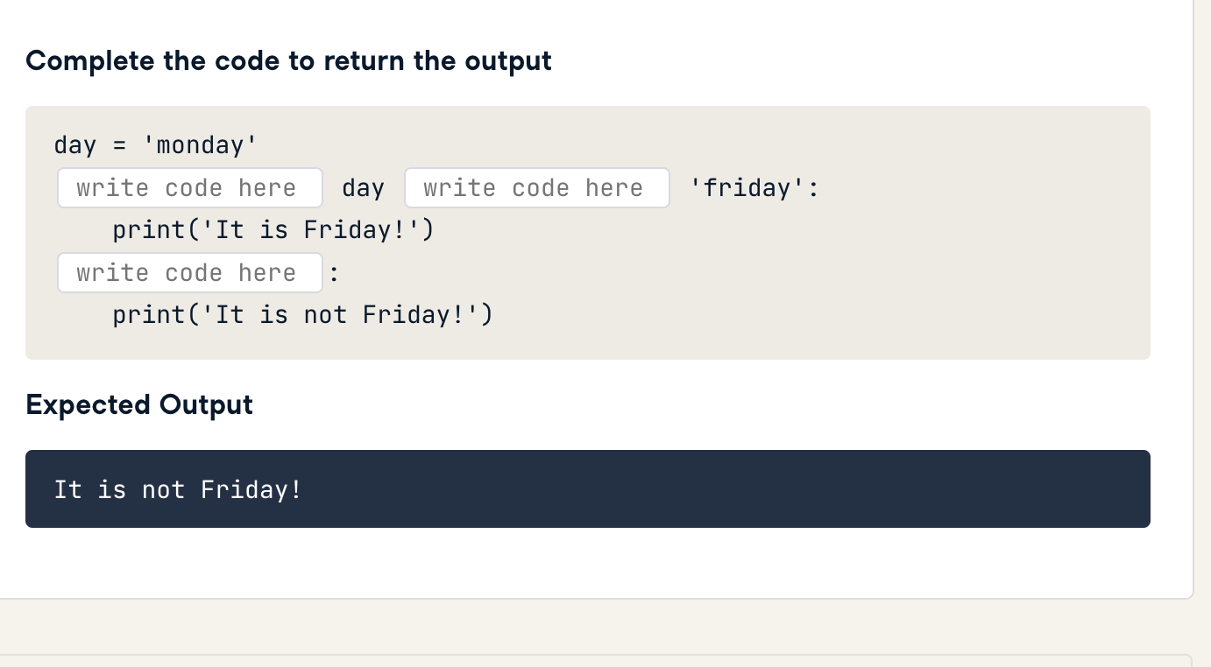Click the day = 'monday' code line
This screenshot has height=667, width=1211.
coord(156,145)
